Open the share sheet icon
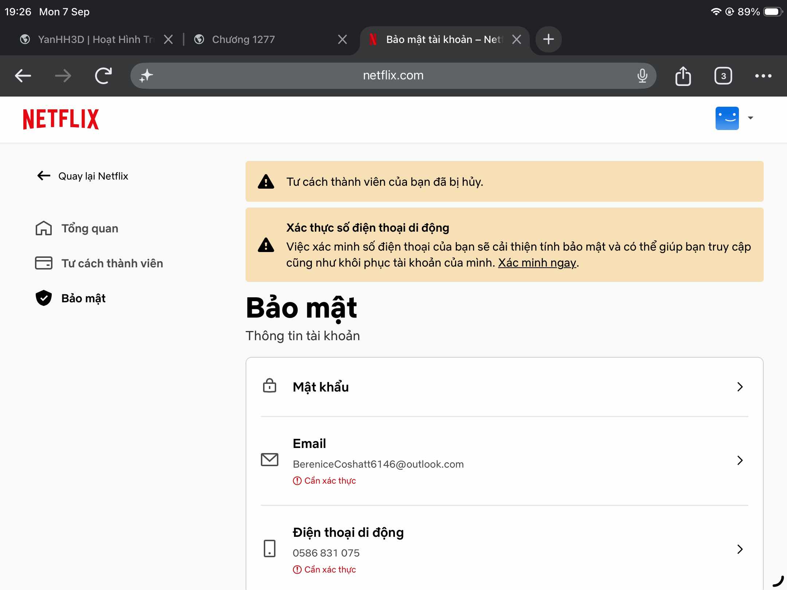 click(x=683, y=76)
